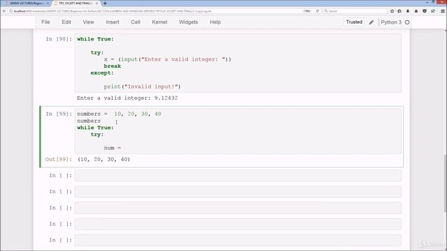447x251 pixels.
Task: Click the 'num =' line in cell 99
Action: (112, 148)
